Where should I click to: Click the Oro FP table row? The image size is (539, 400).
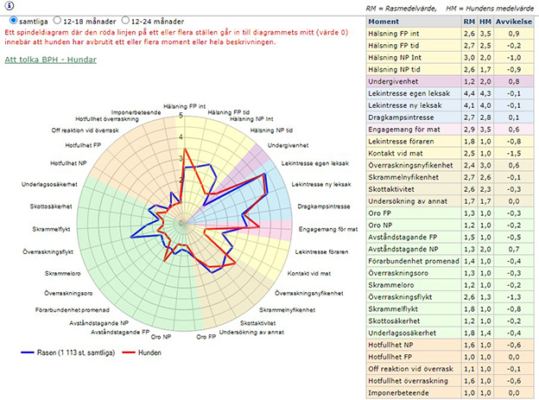(450, 213)
